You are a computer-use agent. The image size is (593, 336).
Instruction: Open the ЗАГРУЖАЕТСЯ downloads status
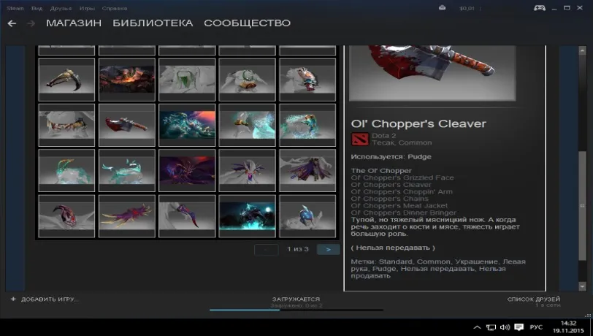tap(296, 299)
